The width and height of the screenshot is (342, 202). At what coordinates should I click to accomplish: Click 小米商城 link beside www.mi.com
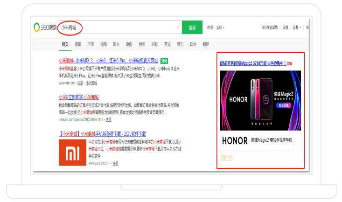91,83
